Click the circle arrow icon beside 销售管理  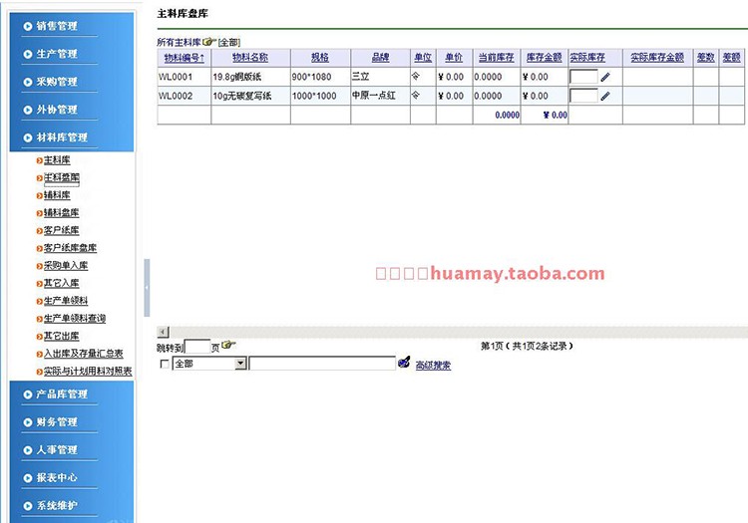pyautogui.click(x=28, y=26)
